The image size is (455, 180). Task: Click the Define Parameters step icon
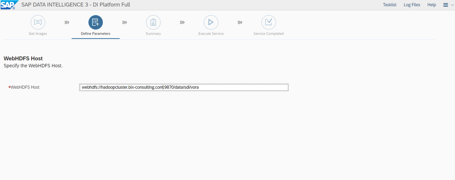(x=96, y=22)
